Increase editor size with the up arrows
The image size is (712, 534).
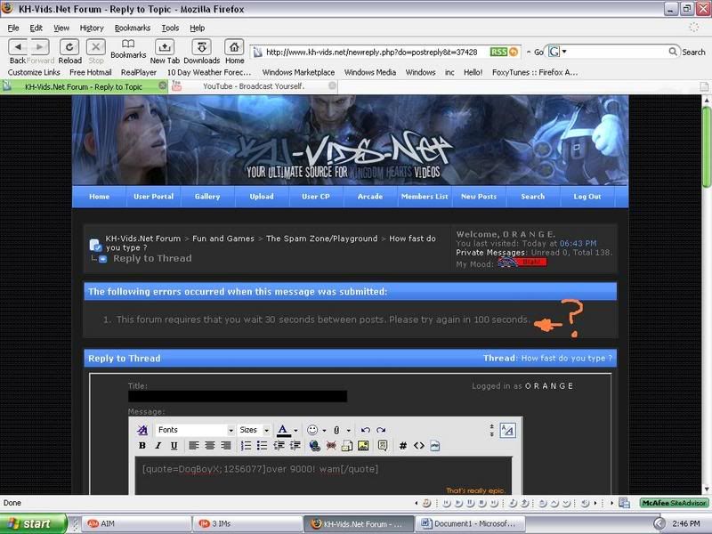tap(492, 426)
